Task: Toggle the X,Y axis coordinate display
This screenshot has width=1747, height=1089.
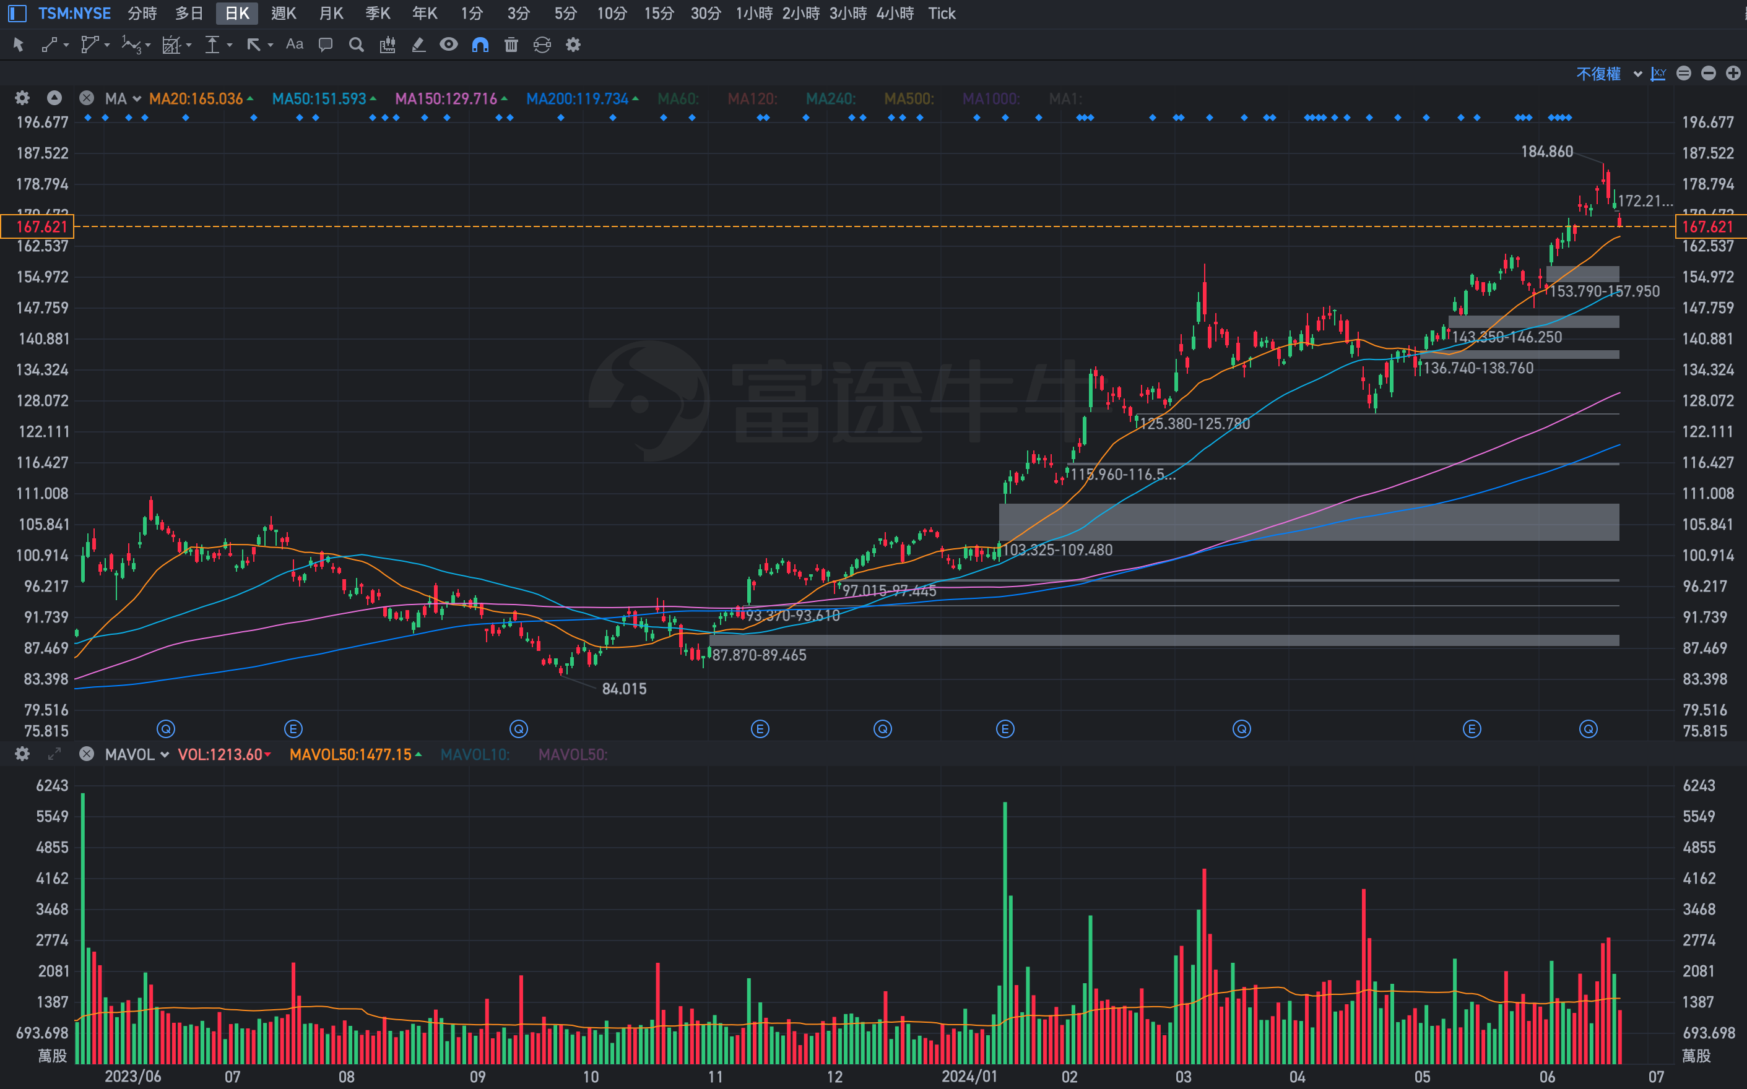Action: [x=1658, y=74]
